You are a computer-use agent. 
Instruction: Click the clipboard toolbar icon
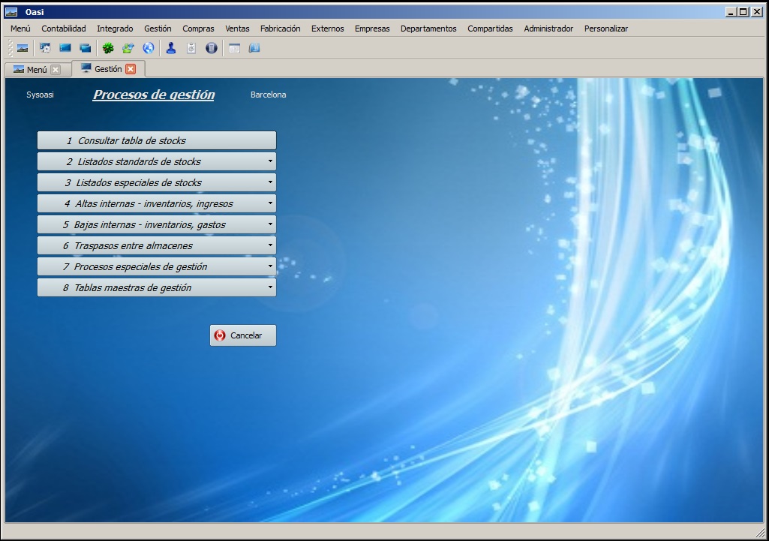pyautogui.click(x=191, y=48)
